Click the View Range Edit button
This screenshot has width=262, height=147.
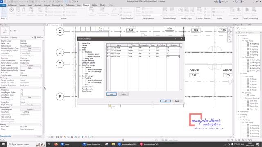pyautogui.click(x=30, y=97)
